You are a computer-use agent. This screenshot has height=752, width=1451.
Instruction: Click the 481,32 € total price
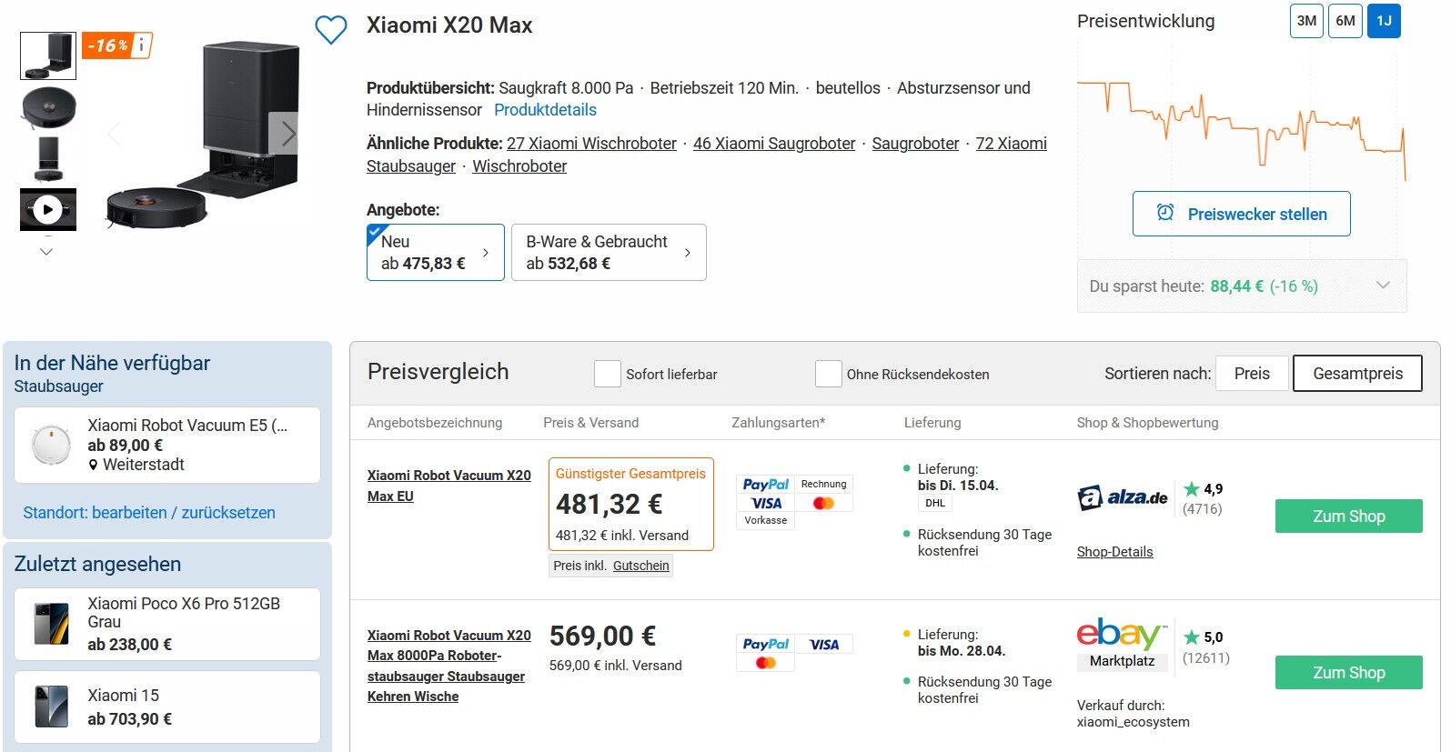click(609, 504)
